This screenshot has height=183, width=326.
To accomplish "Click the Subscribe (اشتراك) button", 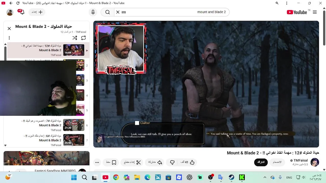I will 261,162.
